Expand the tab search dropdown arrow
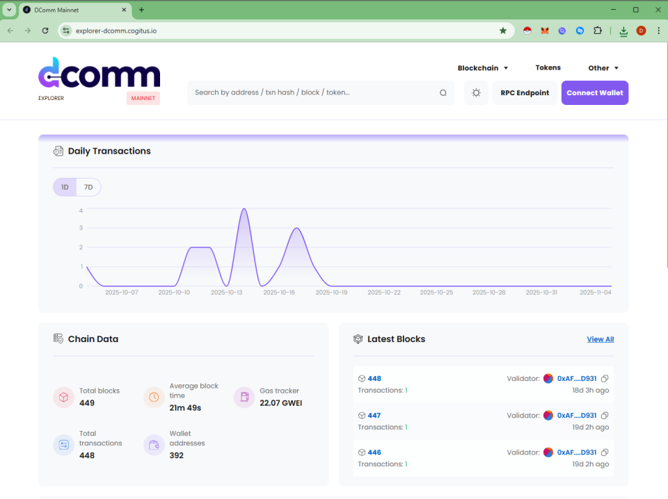Screen dimensions: 668x499 point(9,10)
